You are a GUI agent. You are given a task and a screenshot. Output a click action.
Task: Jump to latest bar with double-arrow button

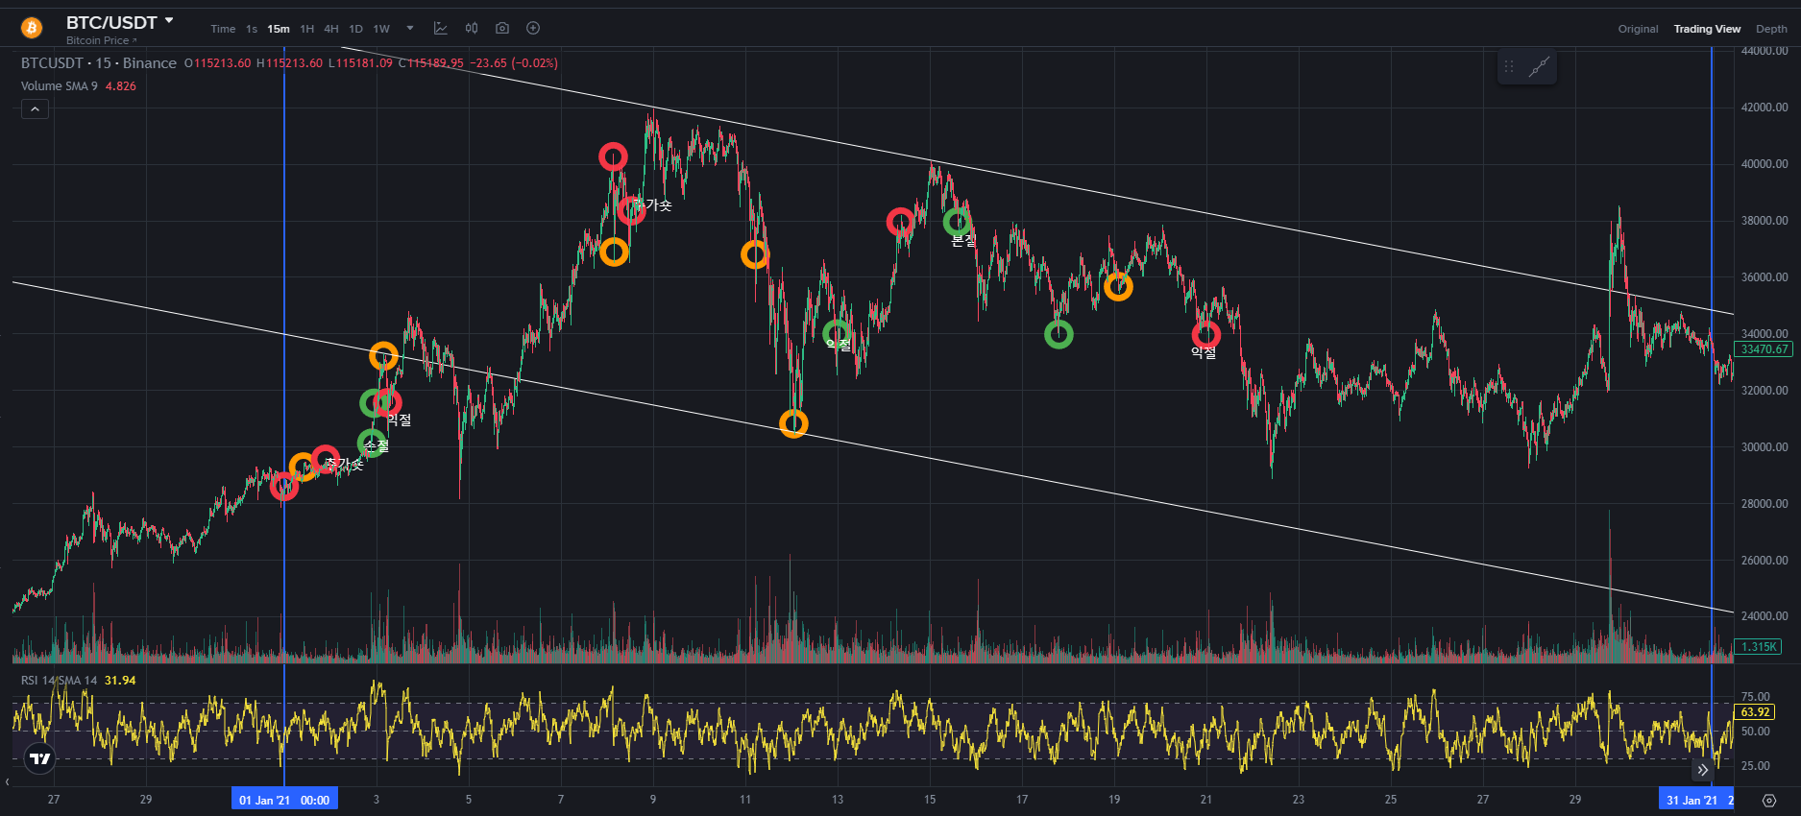pyautogui.click(x=1703, y=770)
